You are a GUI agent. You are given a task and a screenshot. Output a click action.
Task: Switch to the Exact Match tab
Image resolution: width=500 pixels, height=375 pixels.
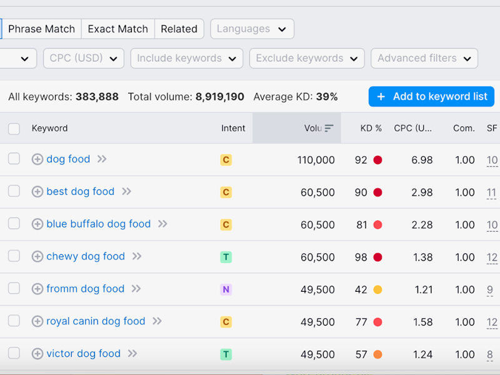click(x=117, y=29)
